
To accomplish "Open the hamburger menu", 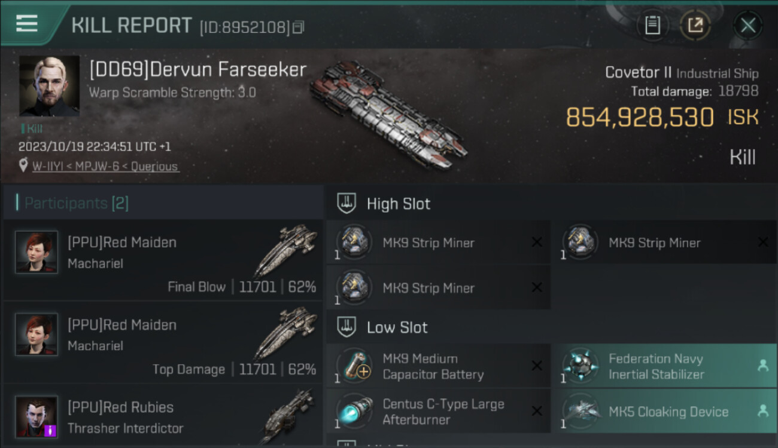I will tap(27, 24).
